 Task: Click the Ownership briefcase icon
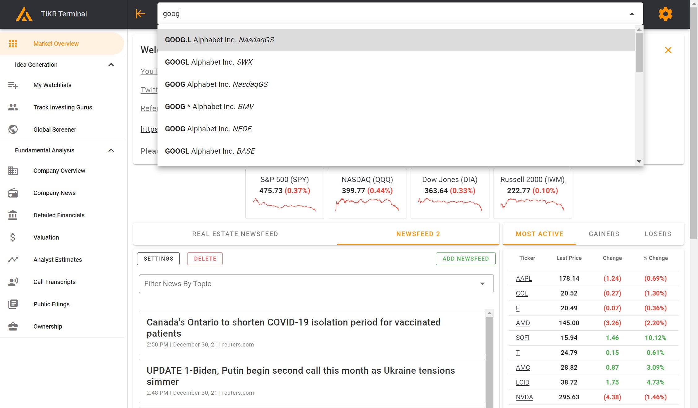pyautogui.click(x=13, y=326)
